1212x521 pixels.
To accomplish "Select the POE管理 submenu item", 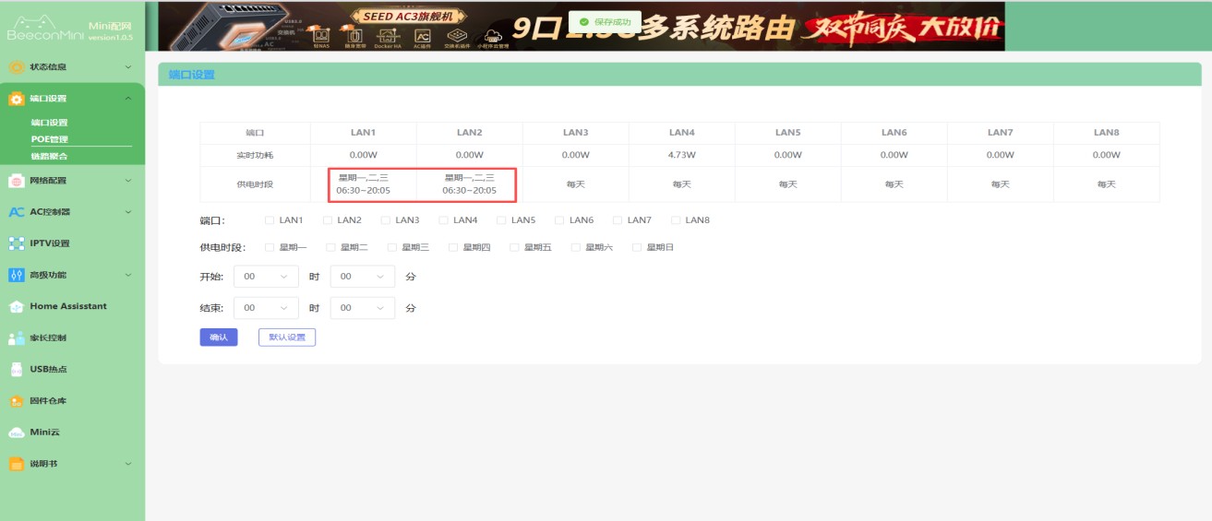I will (x=49, y=139).
